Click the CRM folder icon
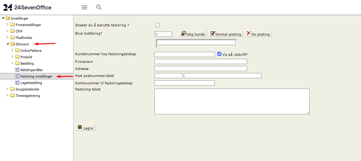Screen dimensions: 361x161 12,31
